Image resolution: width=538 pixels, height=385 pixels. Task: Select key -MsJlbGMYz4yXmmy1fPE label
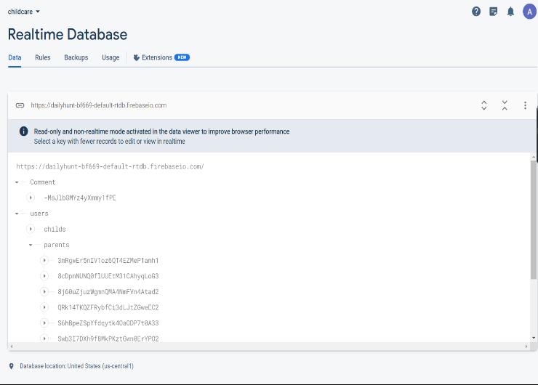(x=80, y=198)
